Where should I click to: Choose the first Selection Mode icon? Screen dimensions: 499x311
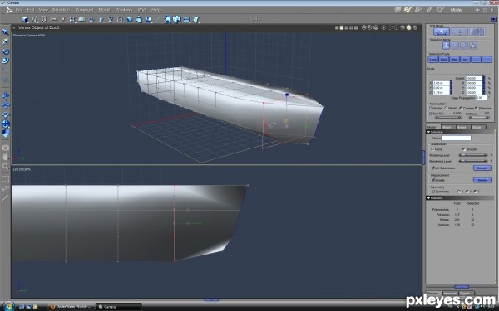446,46
